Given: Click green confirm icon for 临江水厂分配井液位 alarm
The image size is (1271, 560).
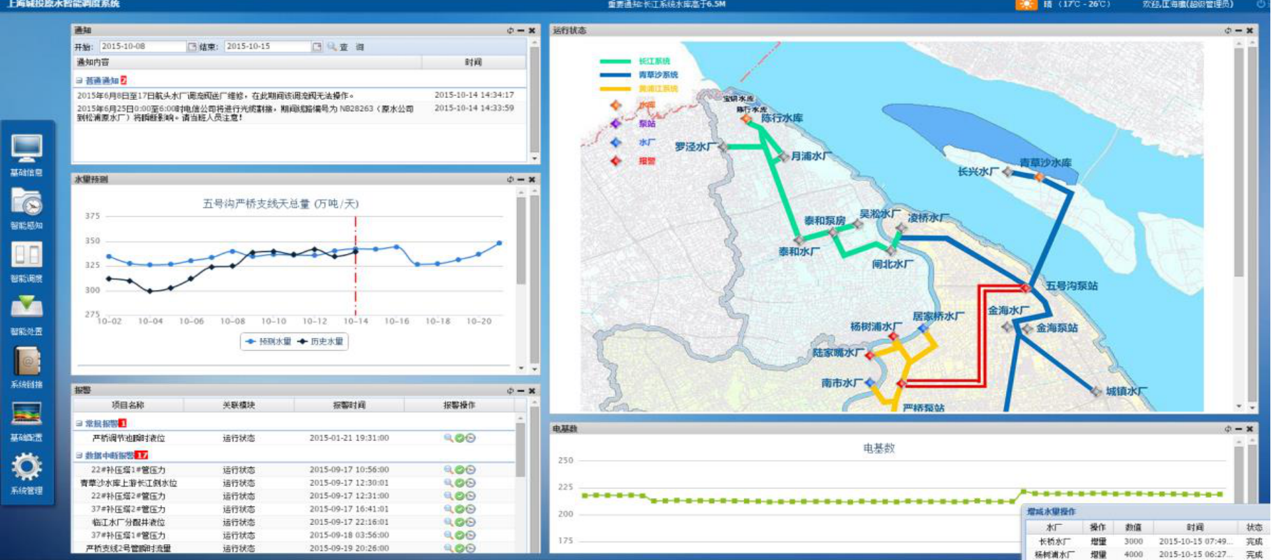Looking at the screenshot, I should click(459, 522).
